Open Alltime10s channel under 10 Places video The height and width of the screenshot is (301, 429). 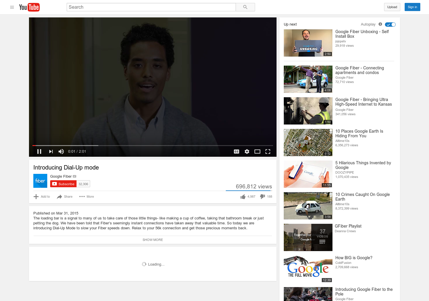point(342,141)
